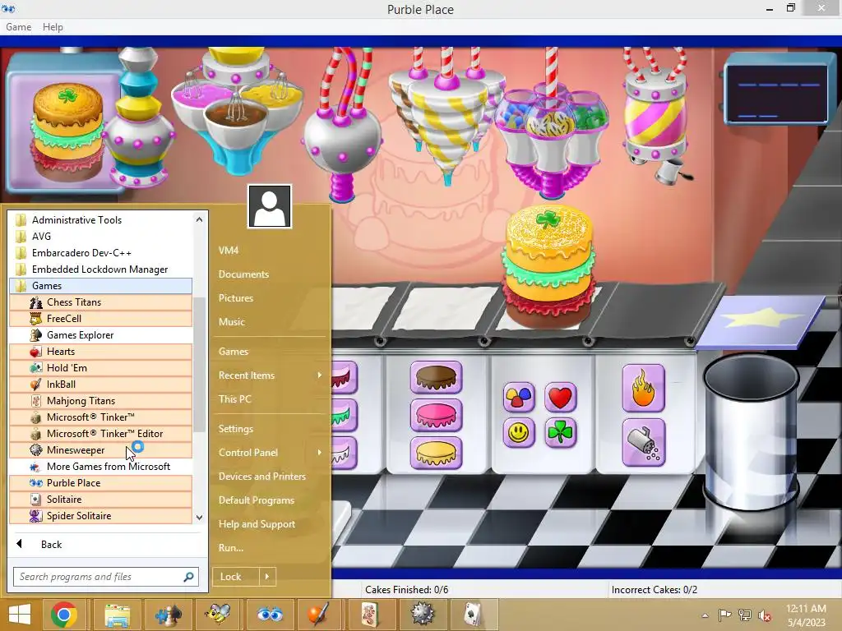Click the Windows Start button
The height and width of the screenshot is (631, 842).
click(20, 615)
